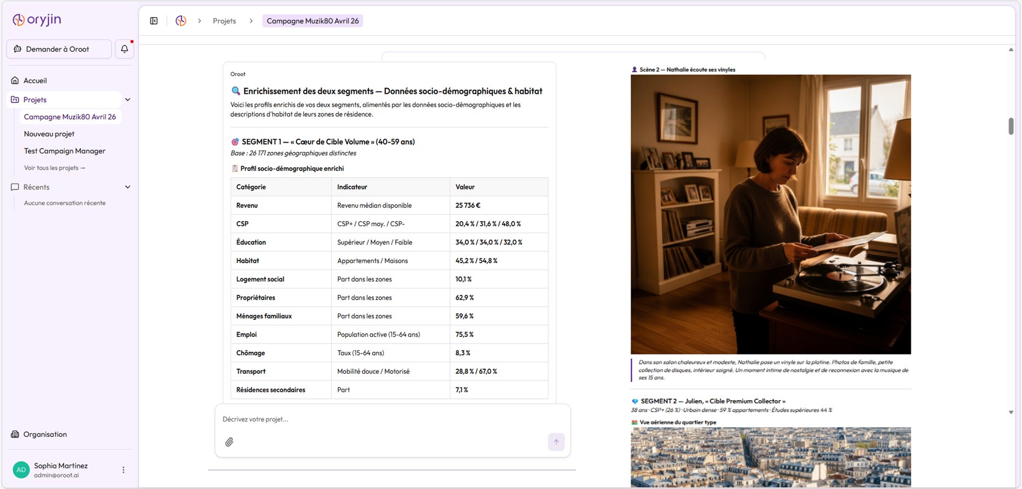
Task: Click the Accueil home icon
Action: pyautogui.click(x=15, y=80)
